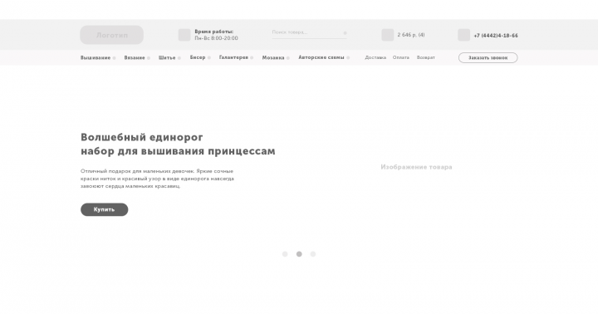
Task: Focus the Поиск товара search field
Action: point(309,32)
